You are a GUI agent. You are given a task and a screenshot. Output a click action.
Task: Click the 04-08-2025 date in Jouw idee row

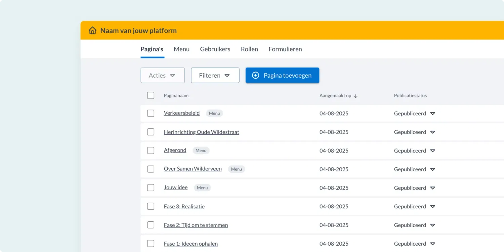point(334,188)
